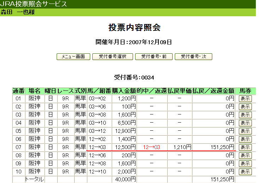Show ticket for row 09
The height and width of the screenshot is (183, 259).
245,164
